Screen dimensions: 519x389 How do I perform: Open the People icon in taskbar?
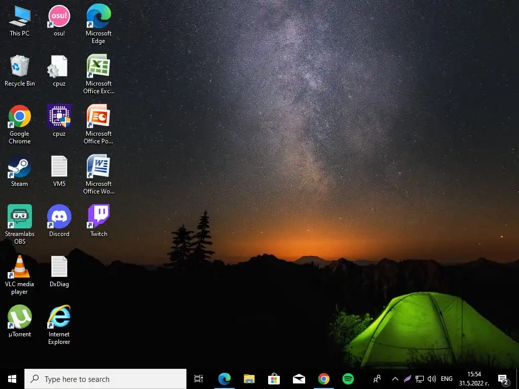coord(377,379)
